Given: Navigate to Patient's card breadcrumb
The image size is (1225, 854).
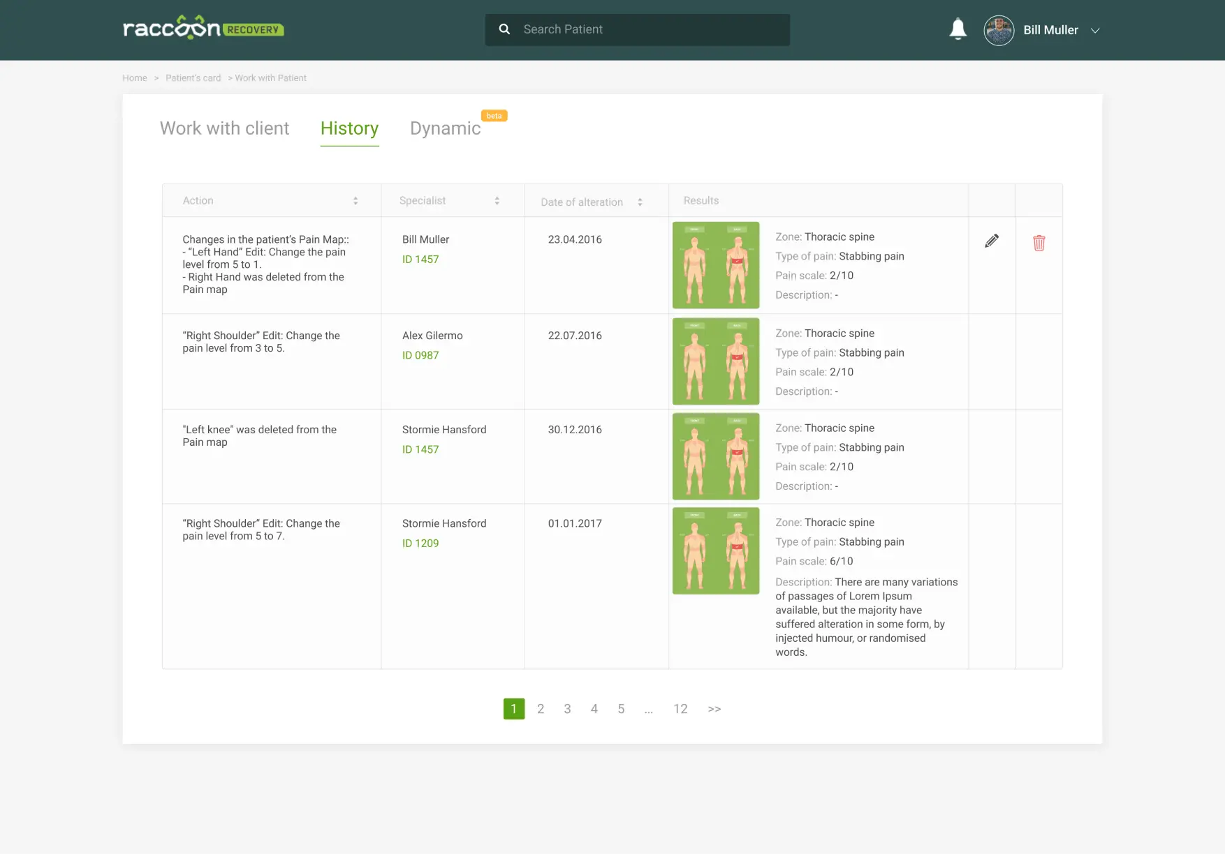Looking at the screenshot, I should point(193,78).
